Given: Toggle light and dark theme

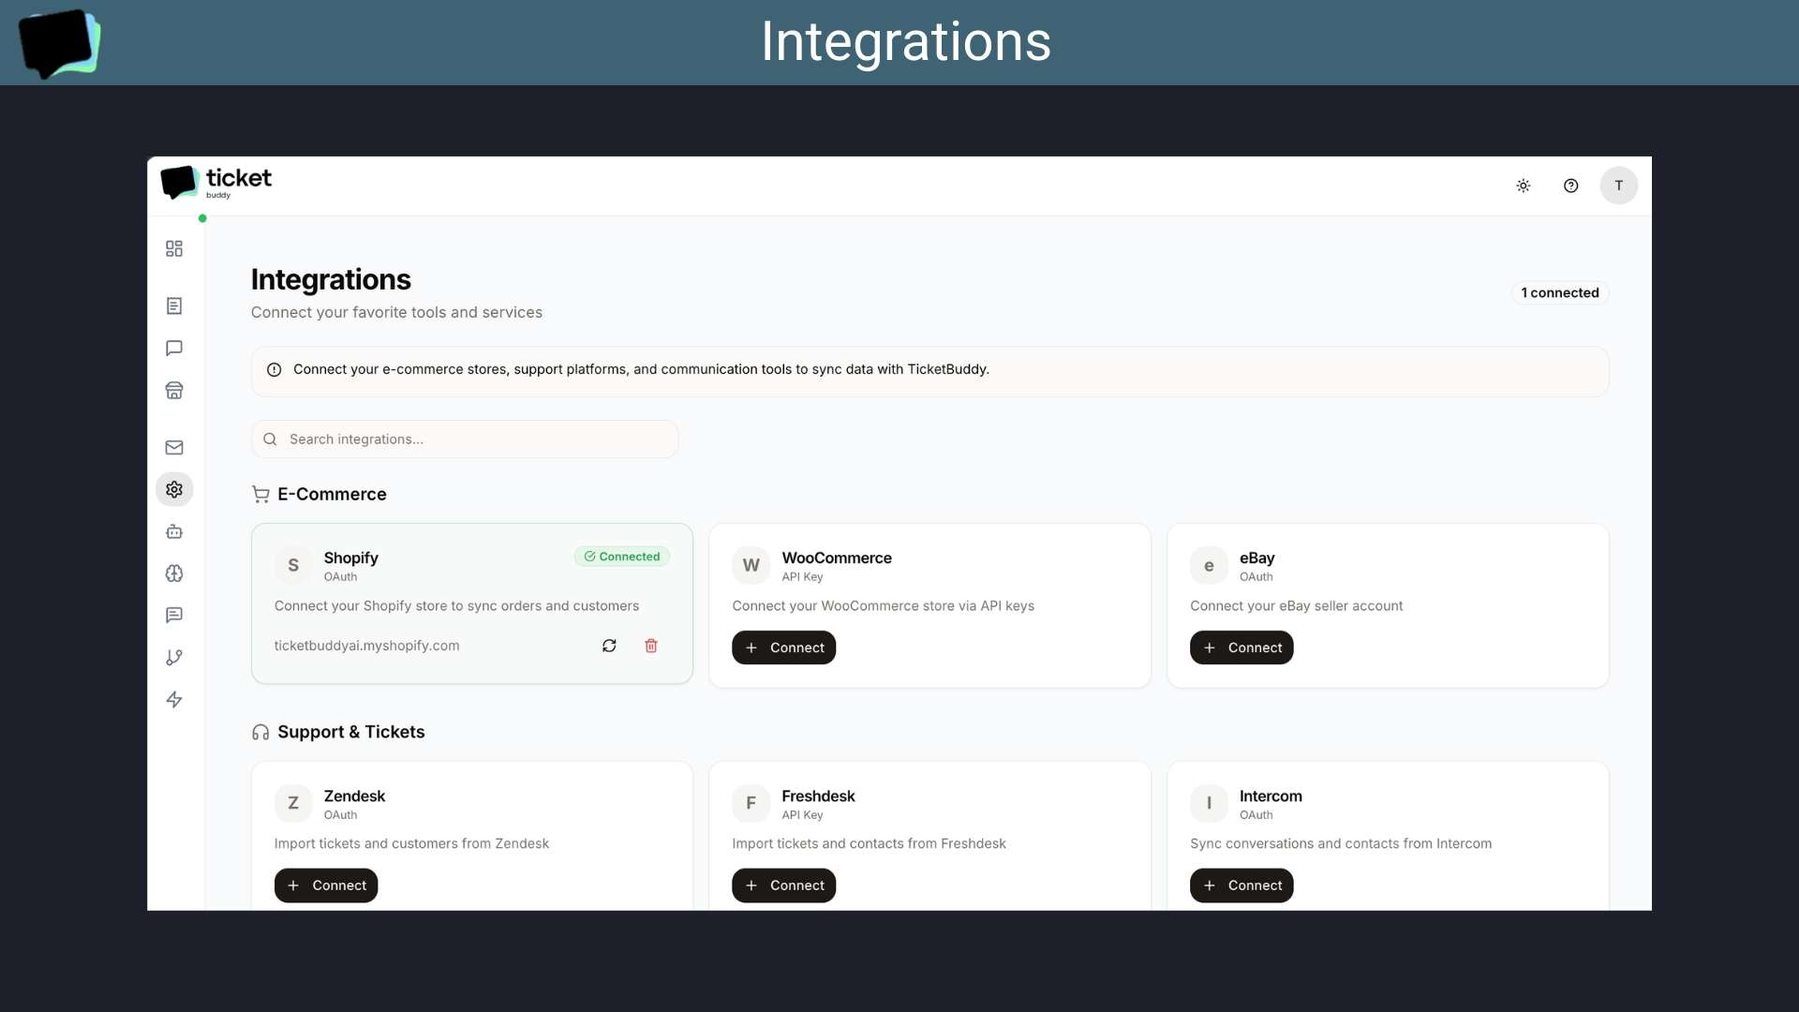Looking at the screenshot, I should pos(1524,186).
